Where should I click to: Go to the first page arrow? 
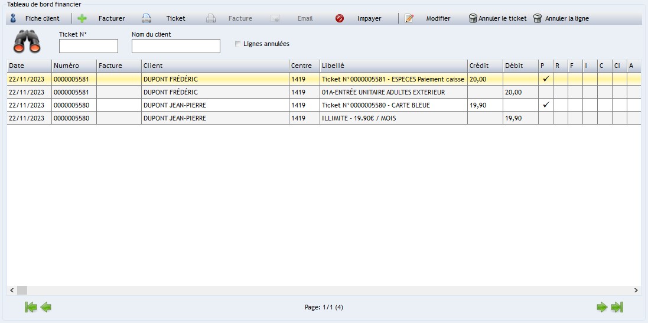tap(31, 307)
